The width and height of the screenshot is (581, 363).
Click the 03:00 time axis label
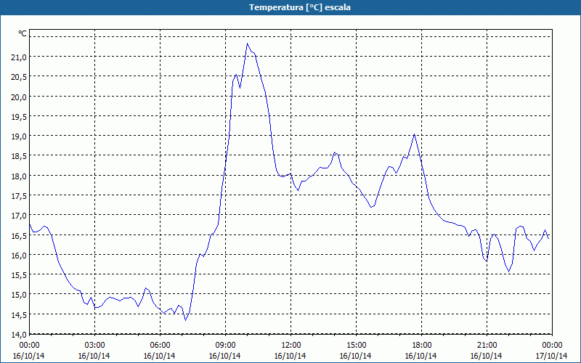pyautogui.click(x=94, y=346)
